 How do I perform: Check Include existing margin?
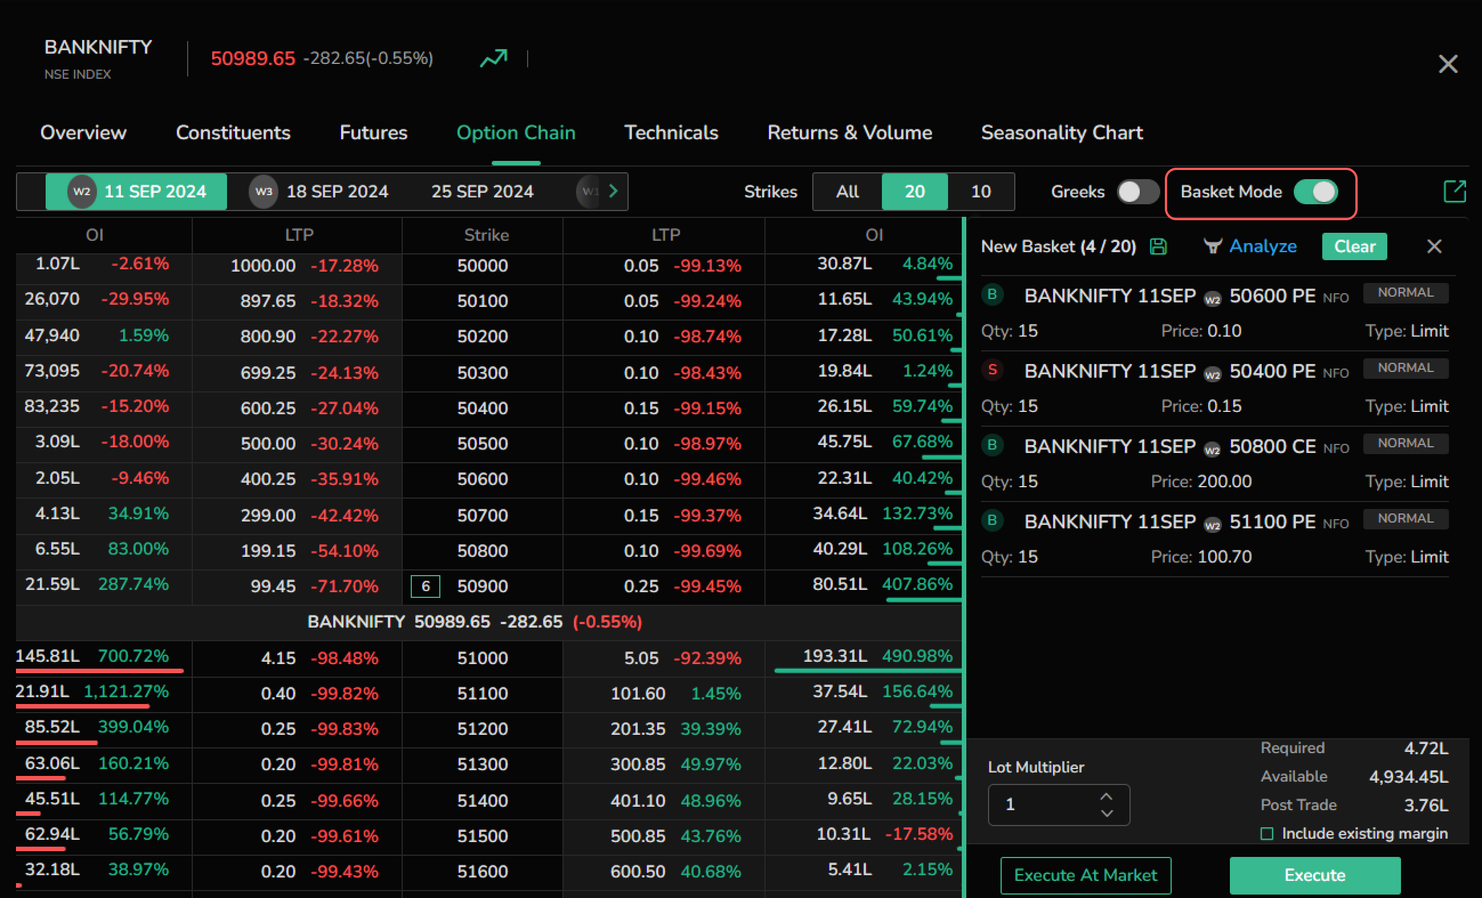tap(1267, 833)
